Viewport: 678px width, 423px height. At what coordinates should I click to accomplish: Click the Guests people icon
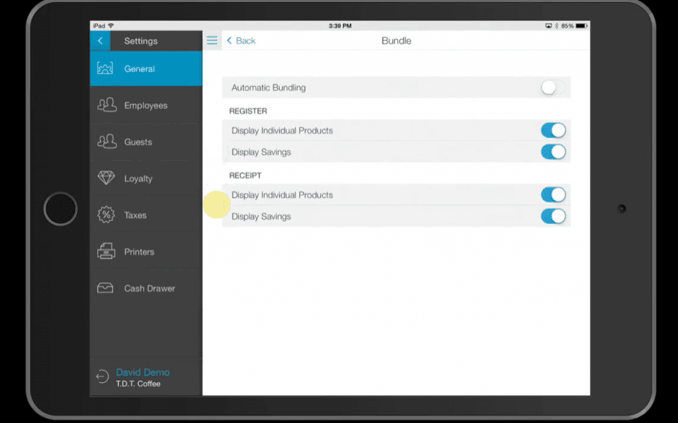(x=107, y=141)
